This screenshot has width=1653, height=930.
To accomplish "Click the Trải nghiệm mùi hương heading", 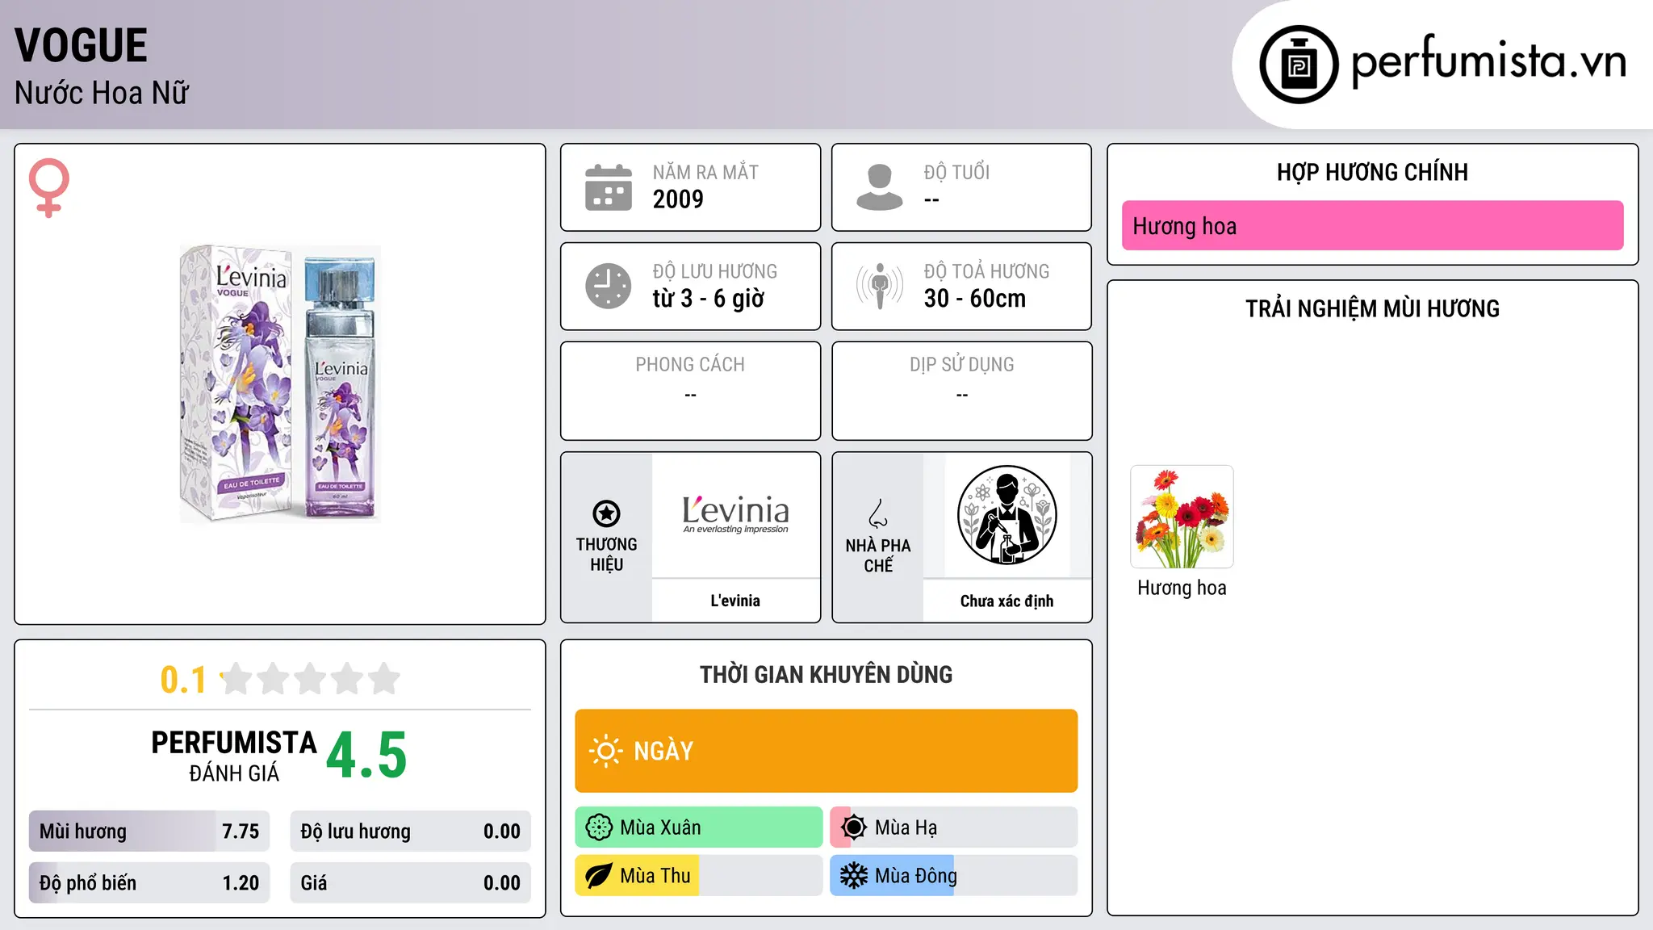I will 1372,308.
